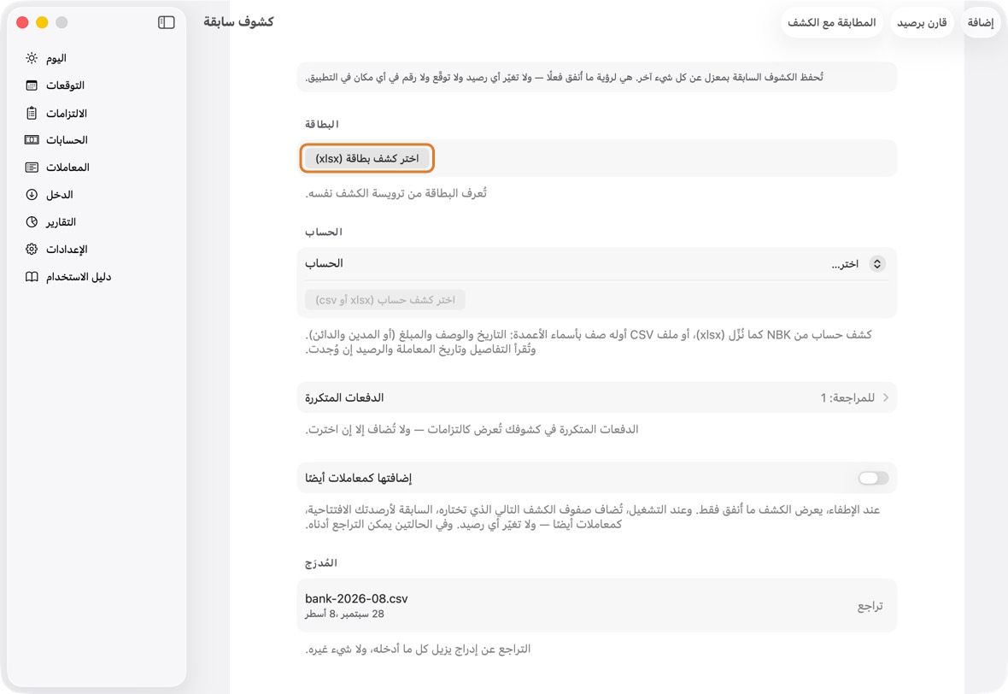Open دليل الاستخدام in the sidebar
The height and width of the screenshot is (694, 1008).
(97, 277)
